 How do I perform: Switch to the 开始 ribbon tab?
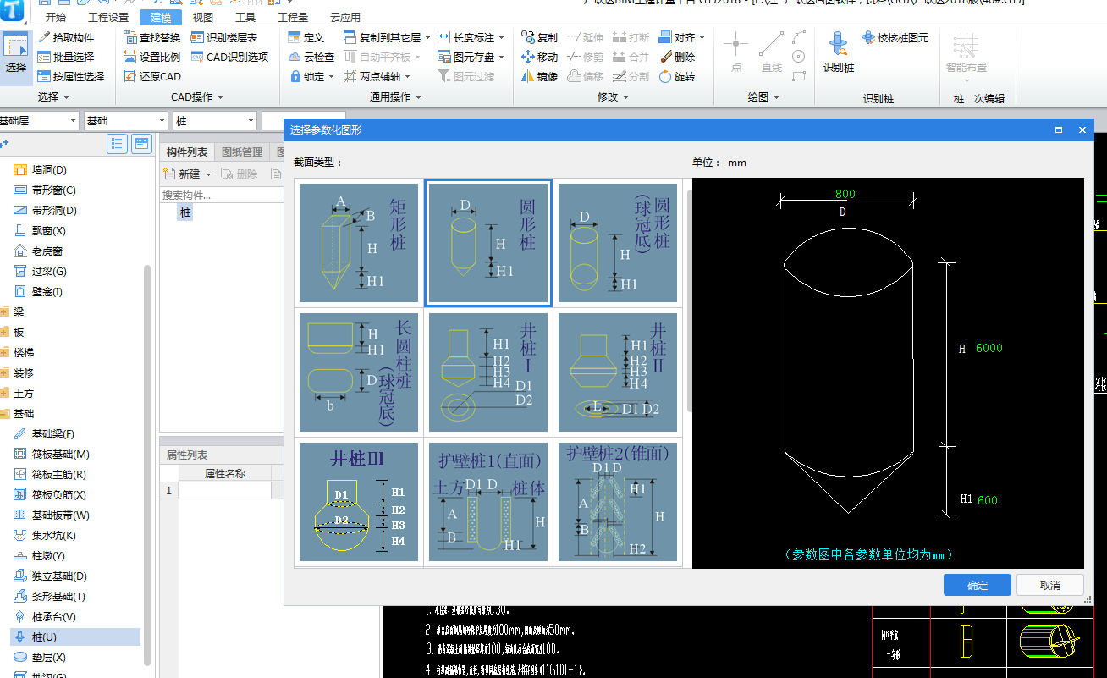pyautogui.click(x=55, y=17)
